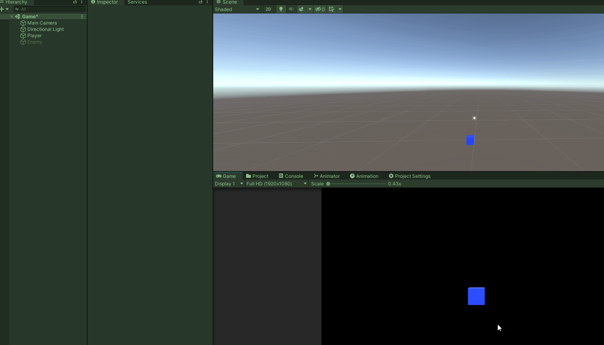604x345 pixels.
Task: Click the plus icon to create a GameObject
Action: [3, 9]
